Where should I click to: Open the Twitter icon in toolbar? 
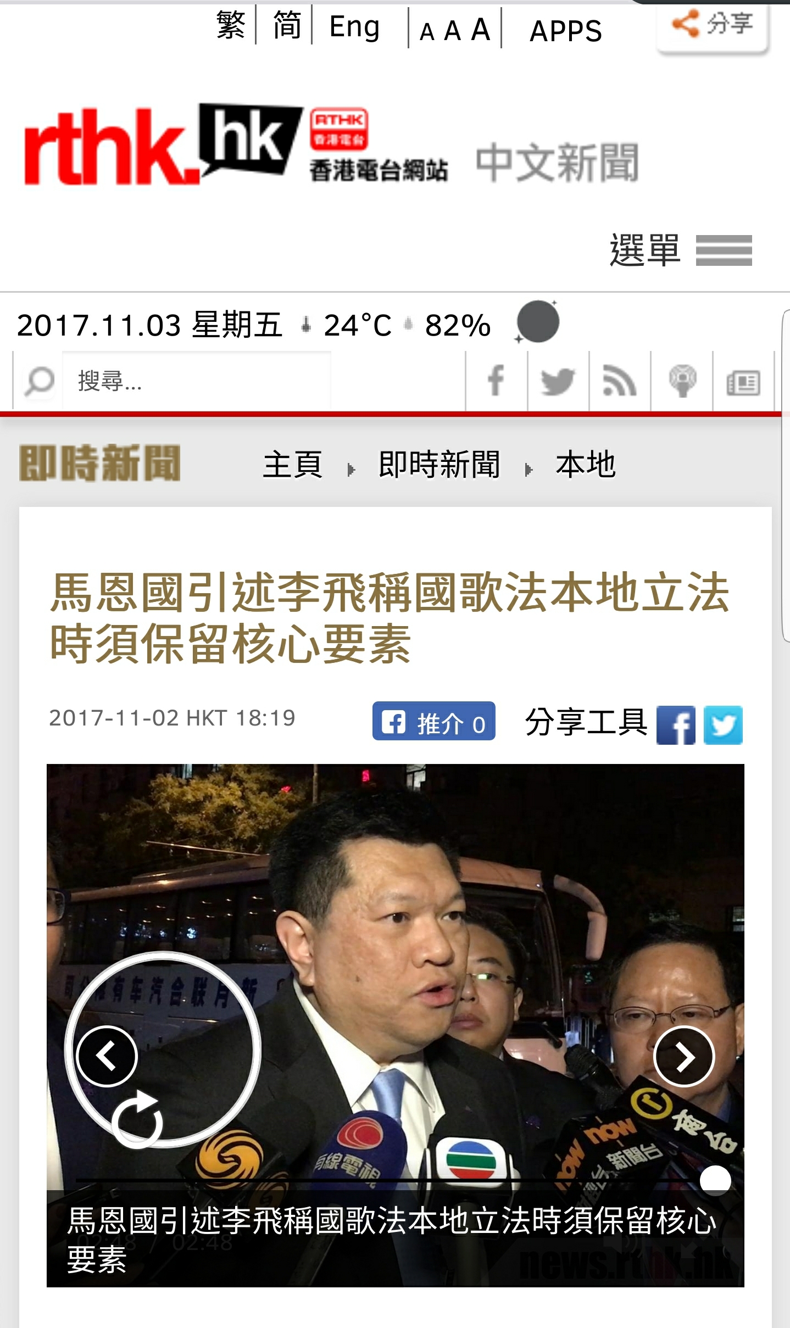(x=558, y=381)
